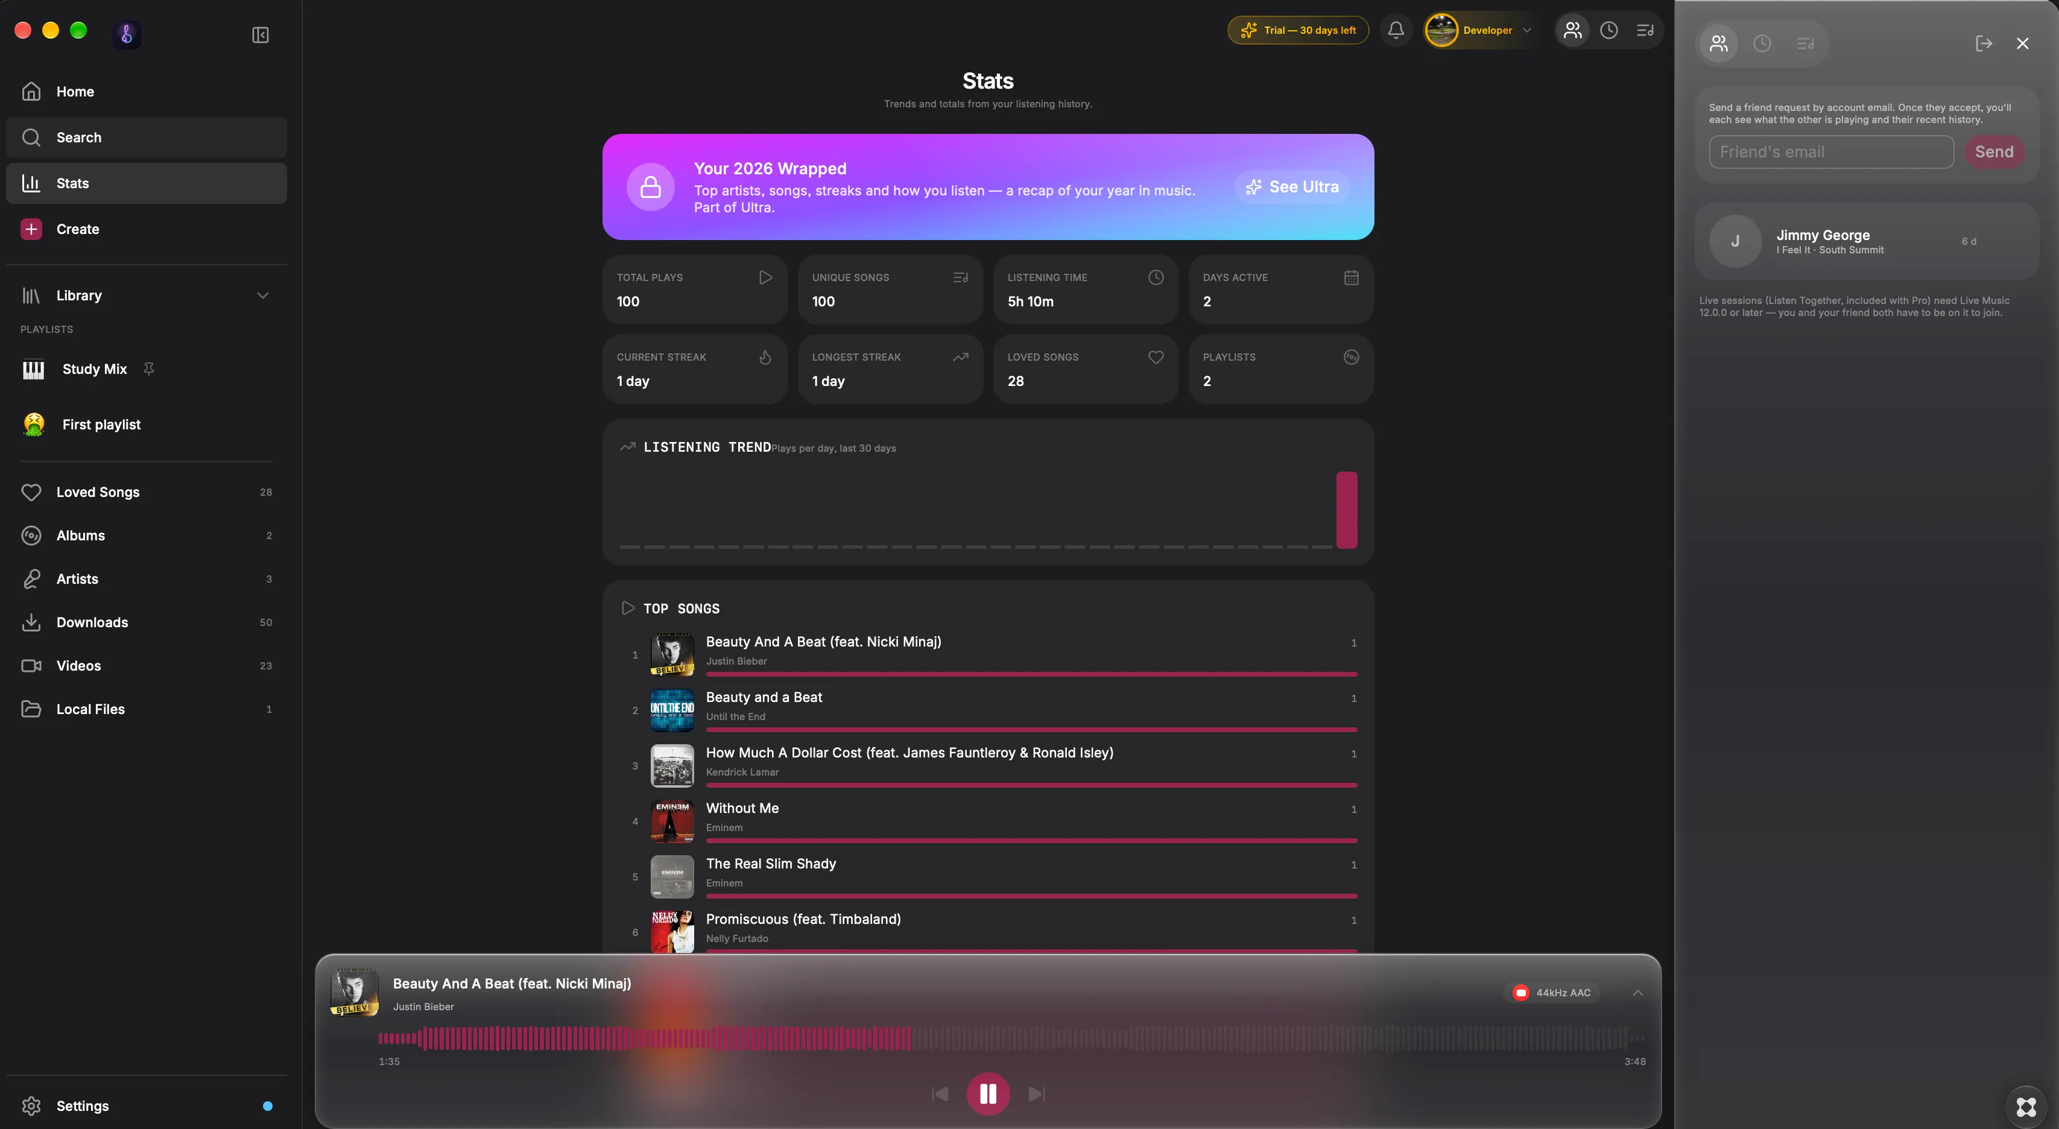The width and height of the screenshot is (2059, 1129).
Task: Collapse the sidebar with the panel icon
Action: pos(261,35)
